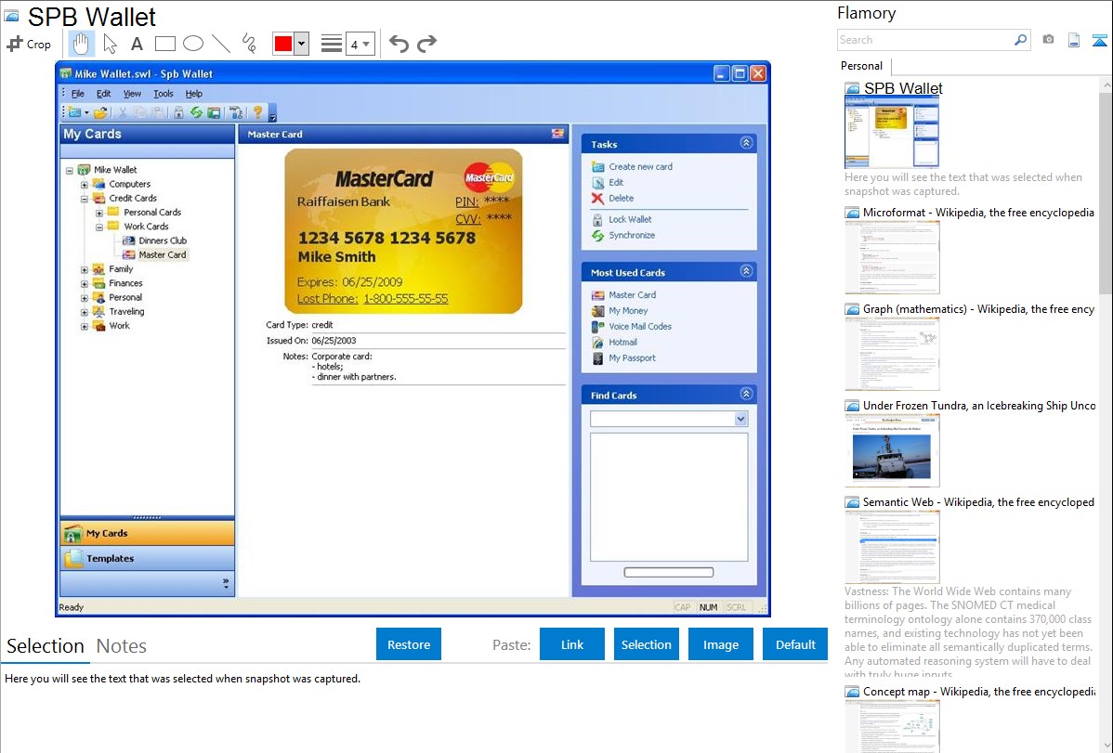Pick the rectangle shape tool
Viewport: 1113px width, 753px height.
(x=164, y=44)
